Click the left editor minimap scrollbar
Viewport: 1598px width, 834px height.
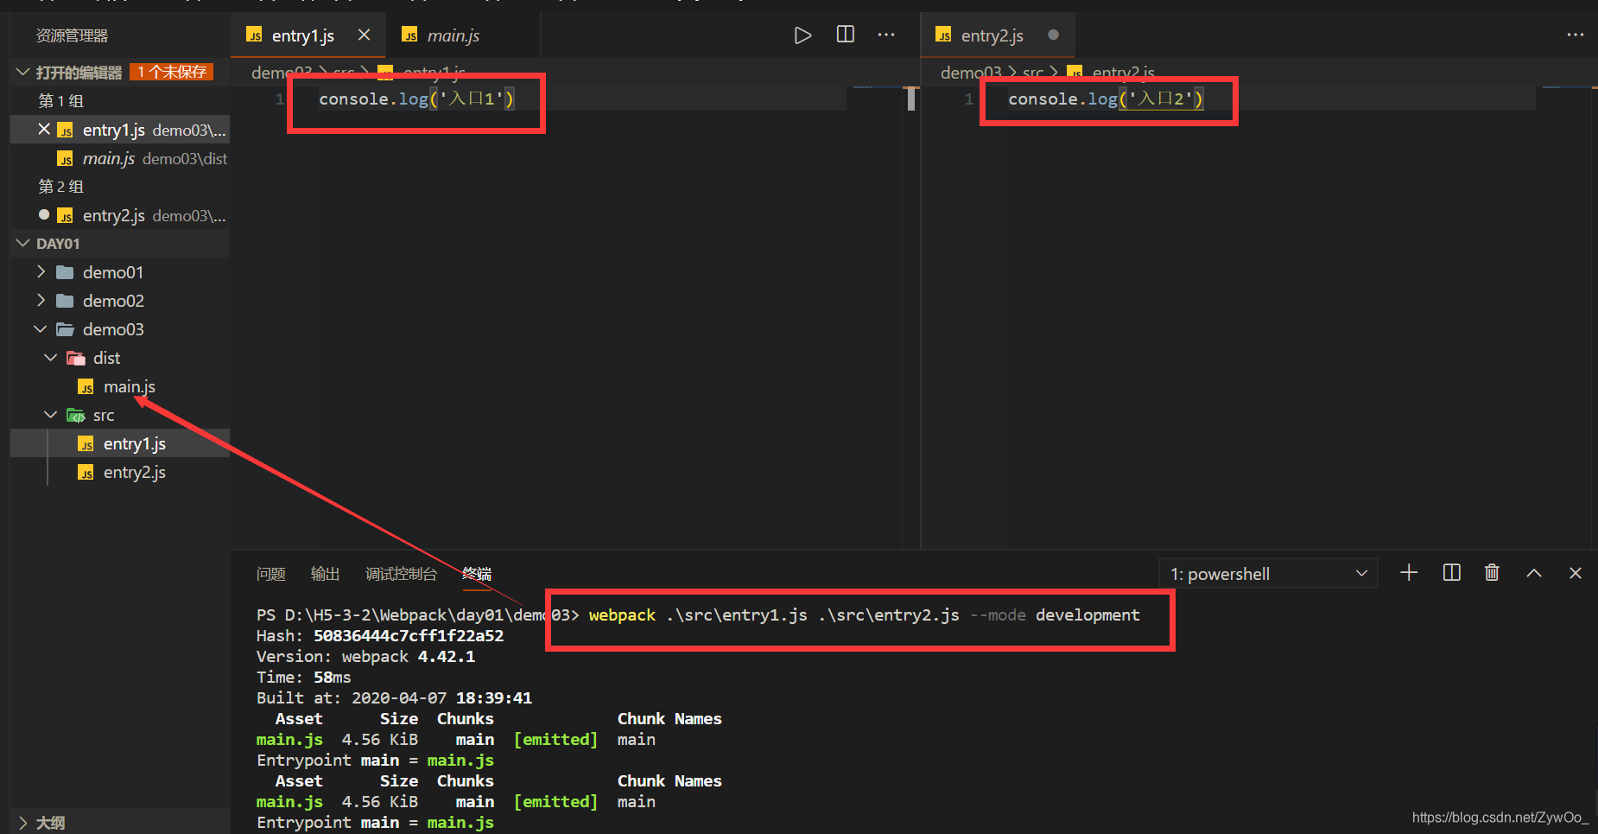(x=911, y=99)
